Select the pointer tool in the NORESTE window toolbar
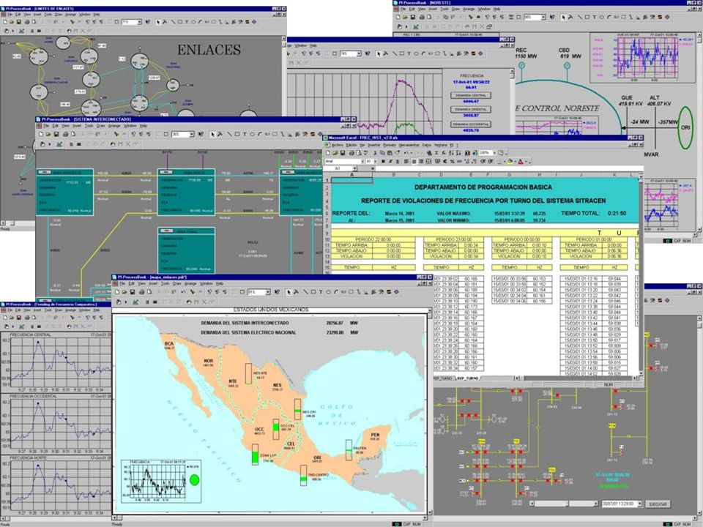The width and height of the screenshot is (703, 527). [564, 17]
